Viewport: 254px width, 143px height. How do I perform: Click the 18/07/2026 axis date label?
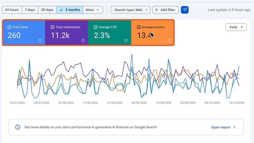pos(17,103)
